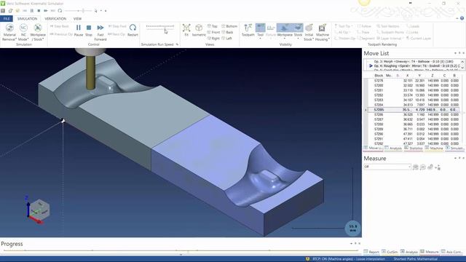Image resolution: width=466 pixels, height=262 pixels.
Task: Select Op. 4 Roughing Spiral operation
Action: tap(416, 66)
